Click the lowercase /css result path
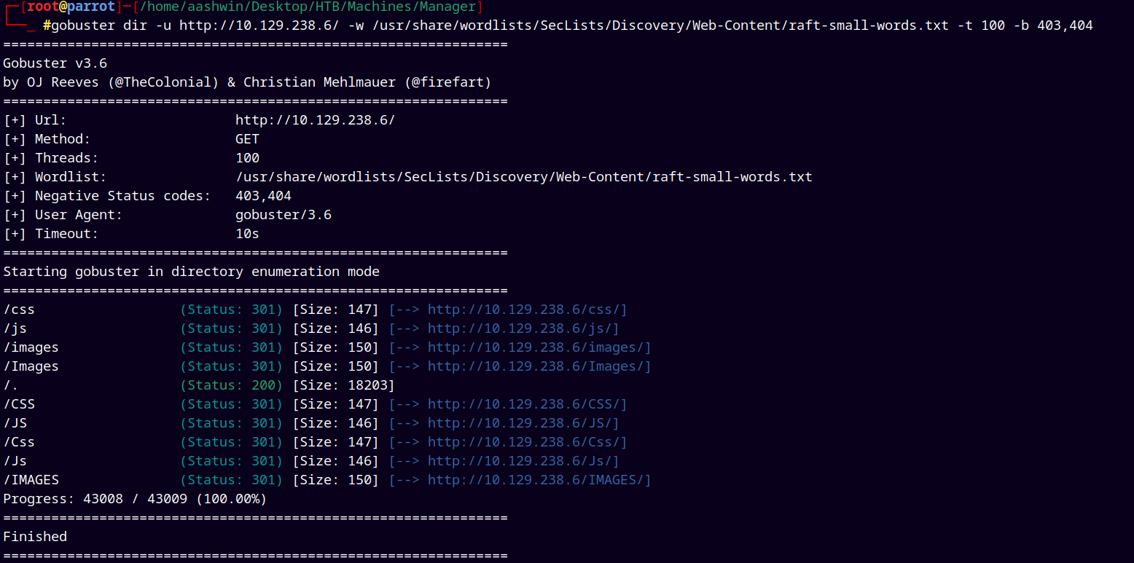The height and width of the screenshot is (563, 1134). coord(19,310)
